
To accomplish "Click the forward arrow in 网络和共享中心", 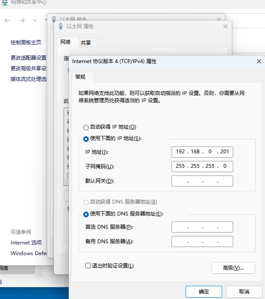I will click(x=22, y=20).
